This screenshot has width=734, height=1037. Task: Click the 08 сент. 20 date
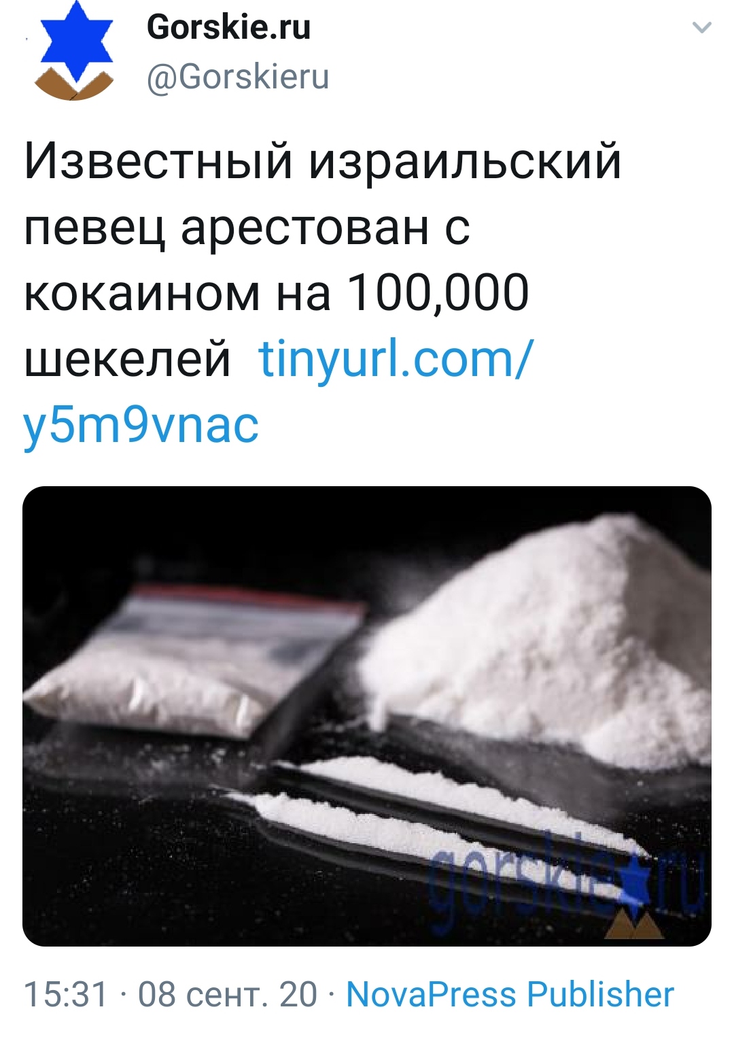click(x=228, y=994)
